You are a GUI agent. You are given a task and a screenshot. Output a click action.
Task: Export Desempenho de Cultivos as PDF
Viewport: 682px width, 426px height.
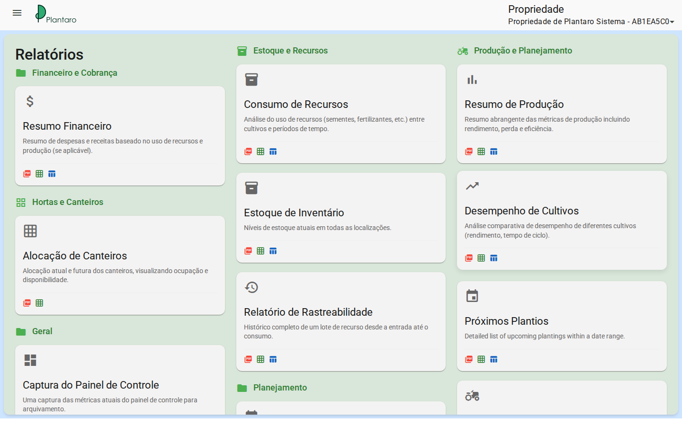tap(469, 258)
